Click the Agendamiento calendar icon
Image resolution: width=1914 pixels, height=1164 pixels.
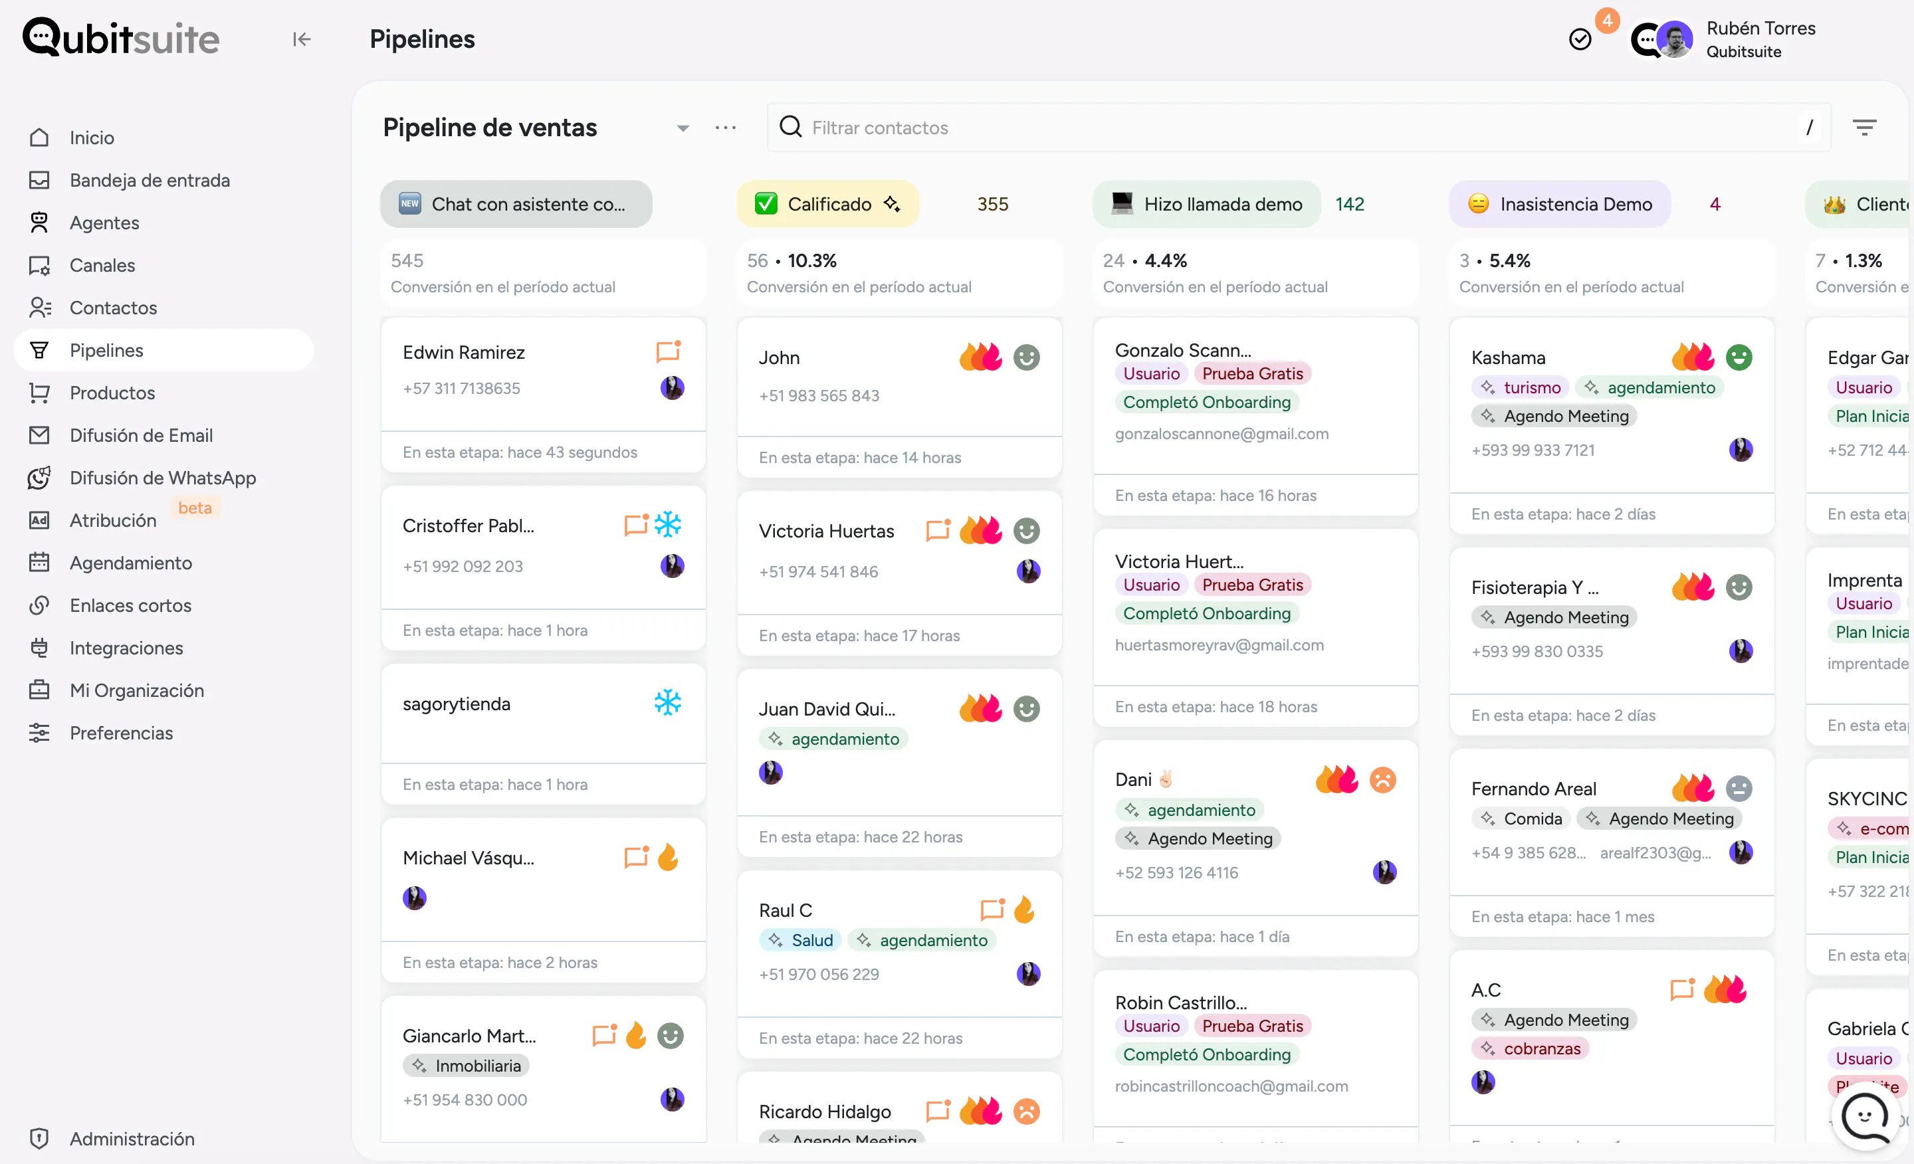40,562
